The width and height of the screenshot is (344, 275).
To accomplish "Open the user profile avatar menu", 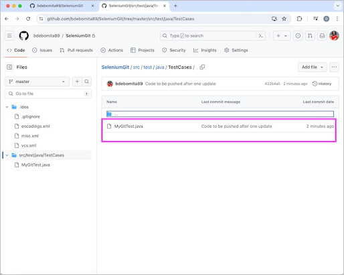I will [334, 35].
